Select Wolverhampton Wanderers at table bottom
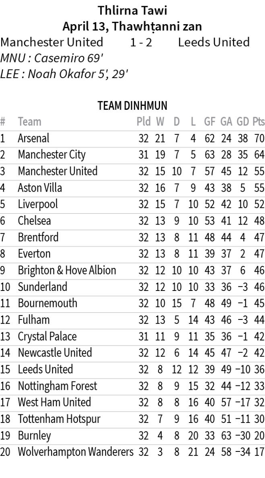265x478 pixels. pyautogui.click(x=76, y=452)
